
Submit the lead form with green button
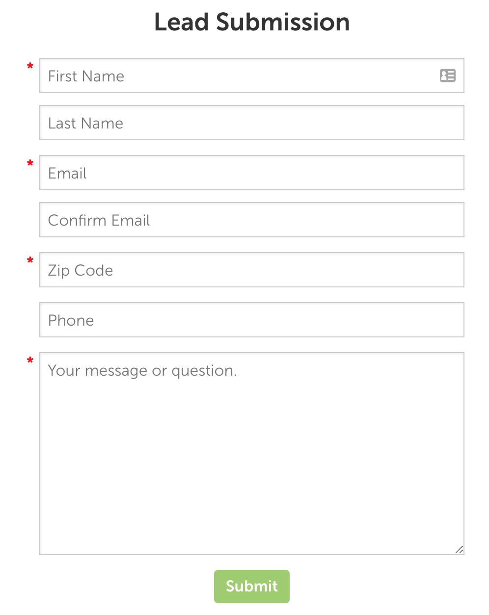(252, 586)
